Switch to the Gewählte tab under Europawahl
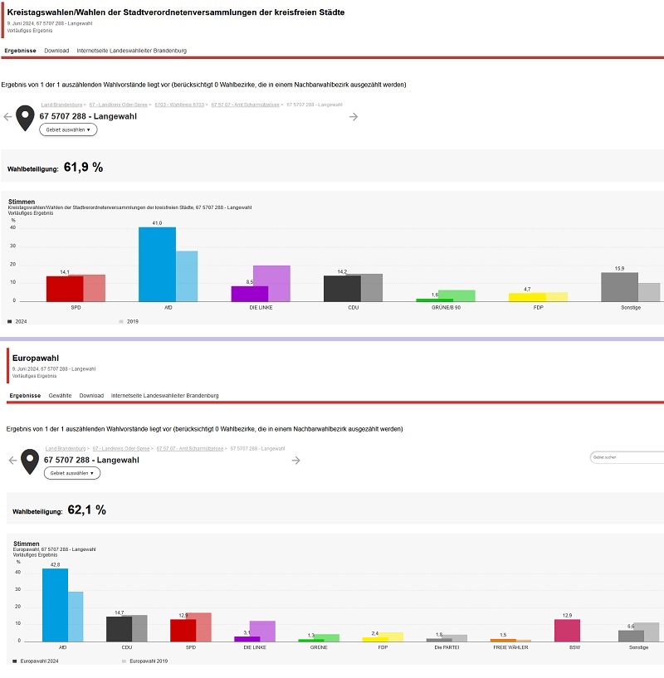Image resolution: width=664 pixels, height=678 pixels. pos(60,396)
